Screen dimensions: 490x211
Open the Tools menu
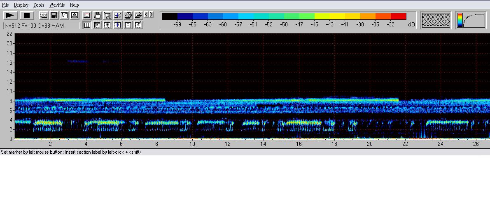(39, 5)
